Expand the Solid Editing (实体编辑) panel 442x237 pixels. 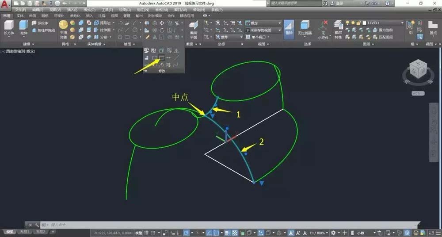point(96,44)
